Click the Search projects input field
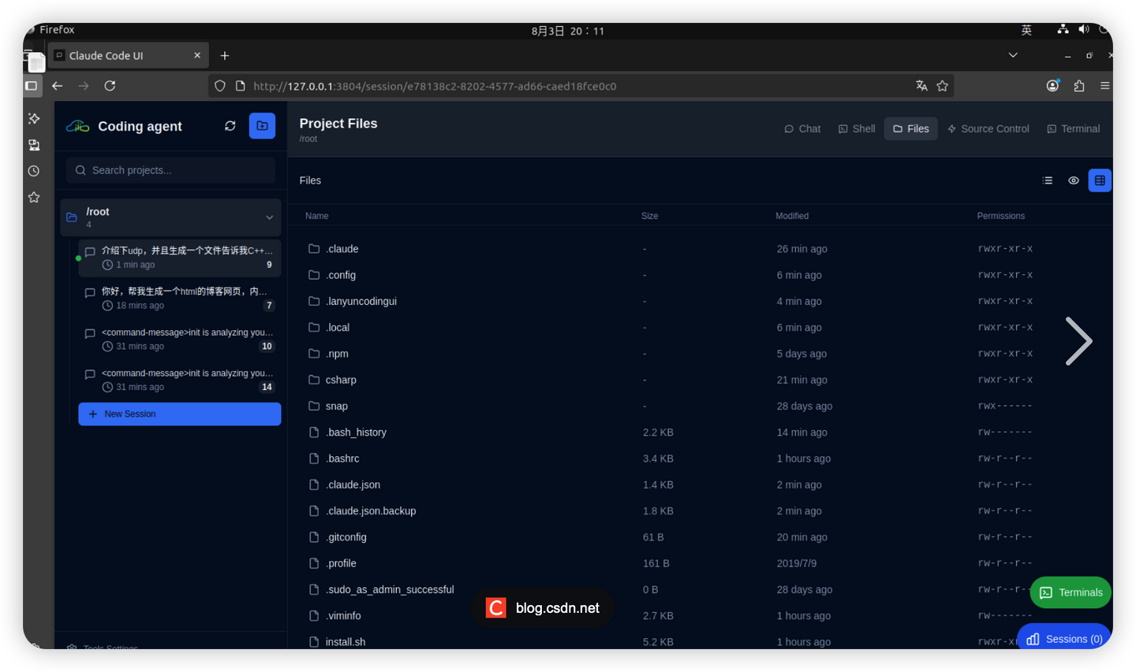 [171, 170]
